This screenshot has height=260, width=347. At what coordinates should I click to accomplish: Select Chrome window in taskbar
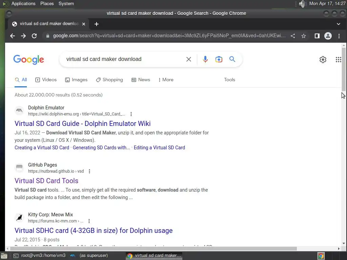(x=154, y=256)
